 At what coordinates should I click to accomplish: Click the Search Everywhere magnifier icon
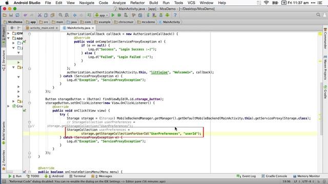(318, 15)
